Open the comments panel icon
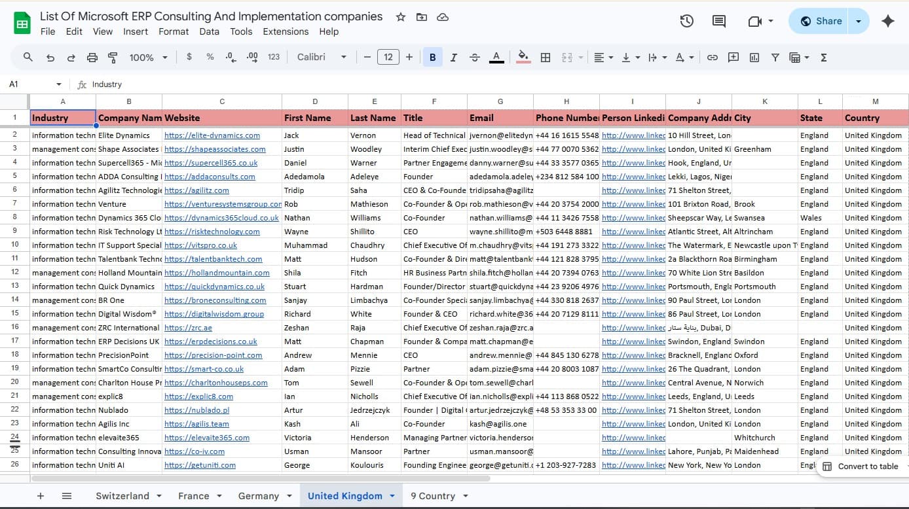The width and height of the screenshot is (909, 509). tap(719, 21)
